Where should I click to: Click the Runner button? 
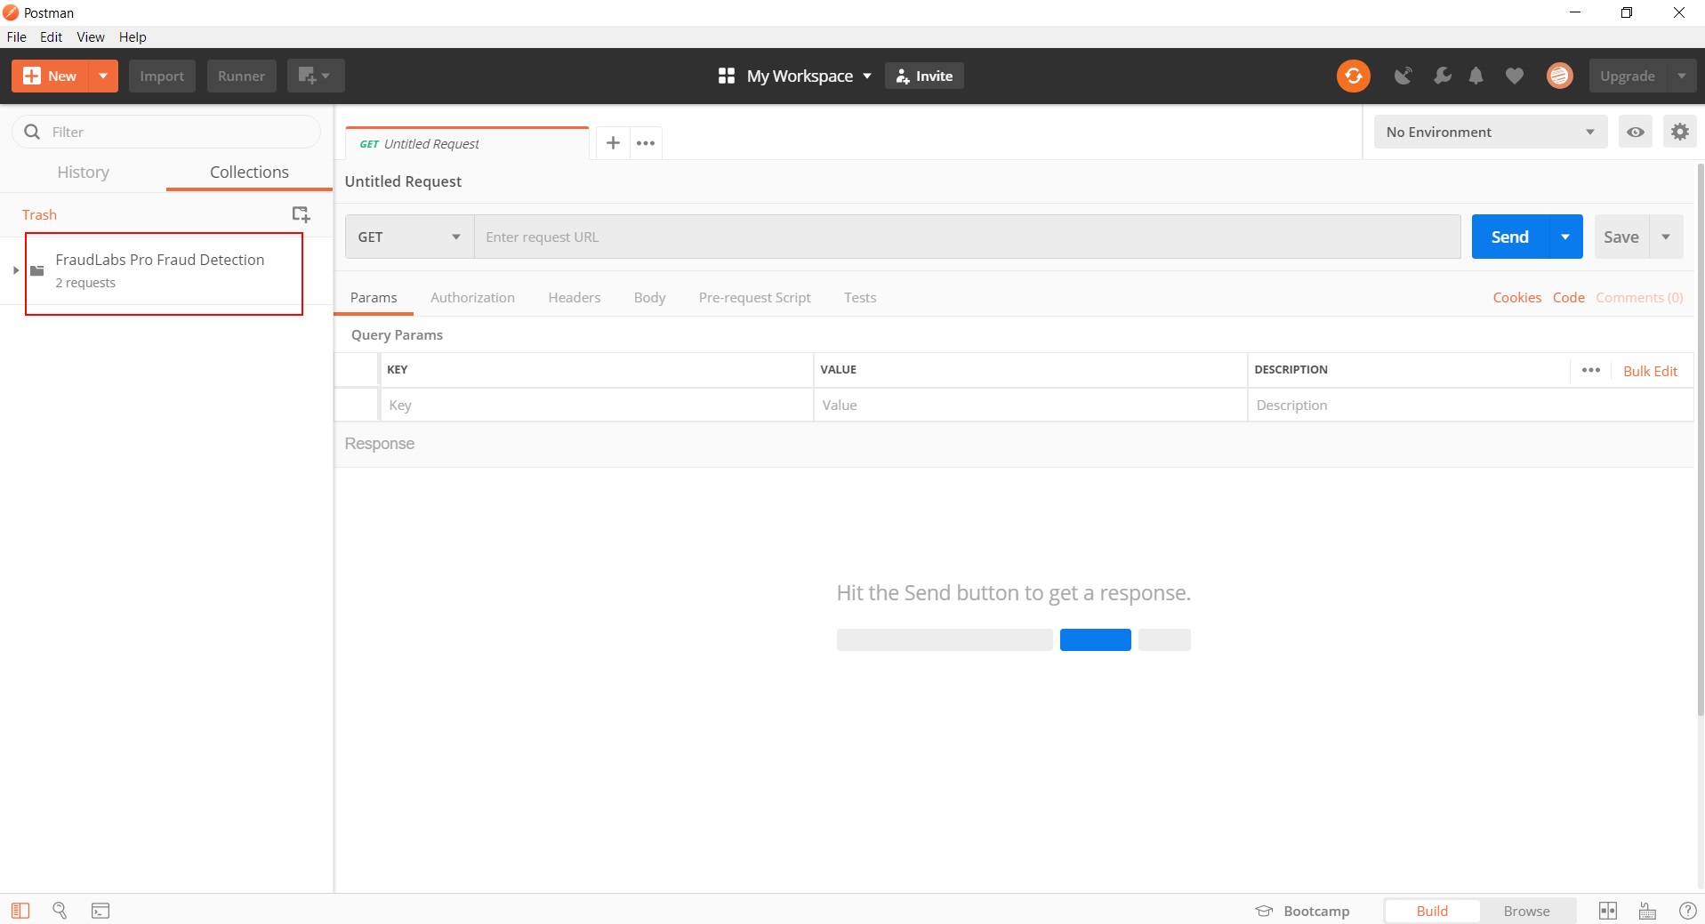point(241,76)
